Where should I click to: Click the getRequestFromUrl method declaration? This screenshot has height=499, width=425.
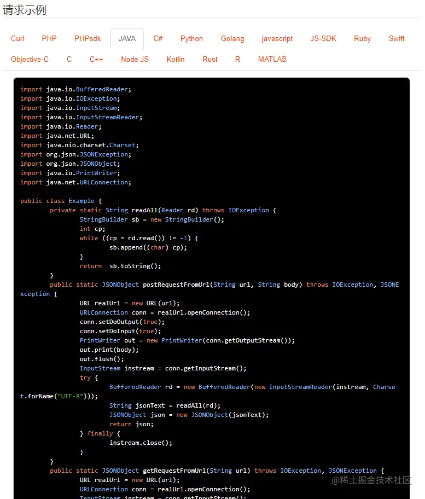[217, 471]
